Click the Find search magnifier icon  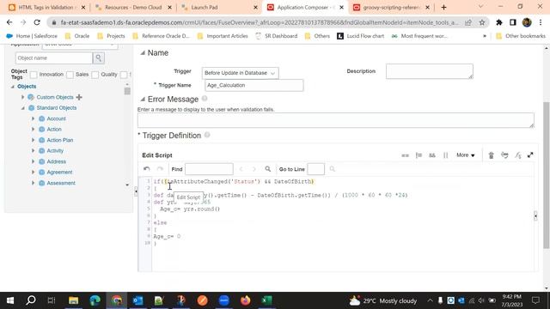(268, 169)
